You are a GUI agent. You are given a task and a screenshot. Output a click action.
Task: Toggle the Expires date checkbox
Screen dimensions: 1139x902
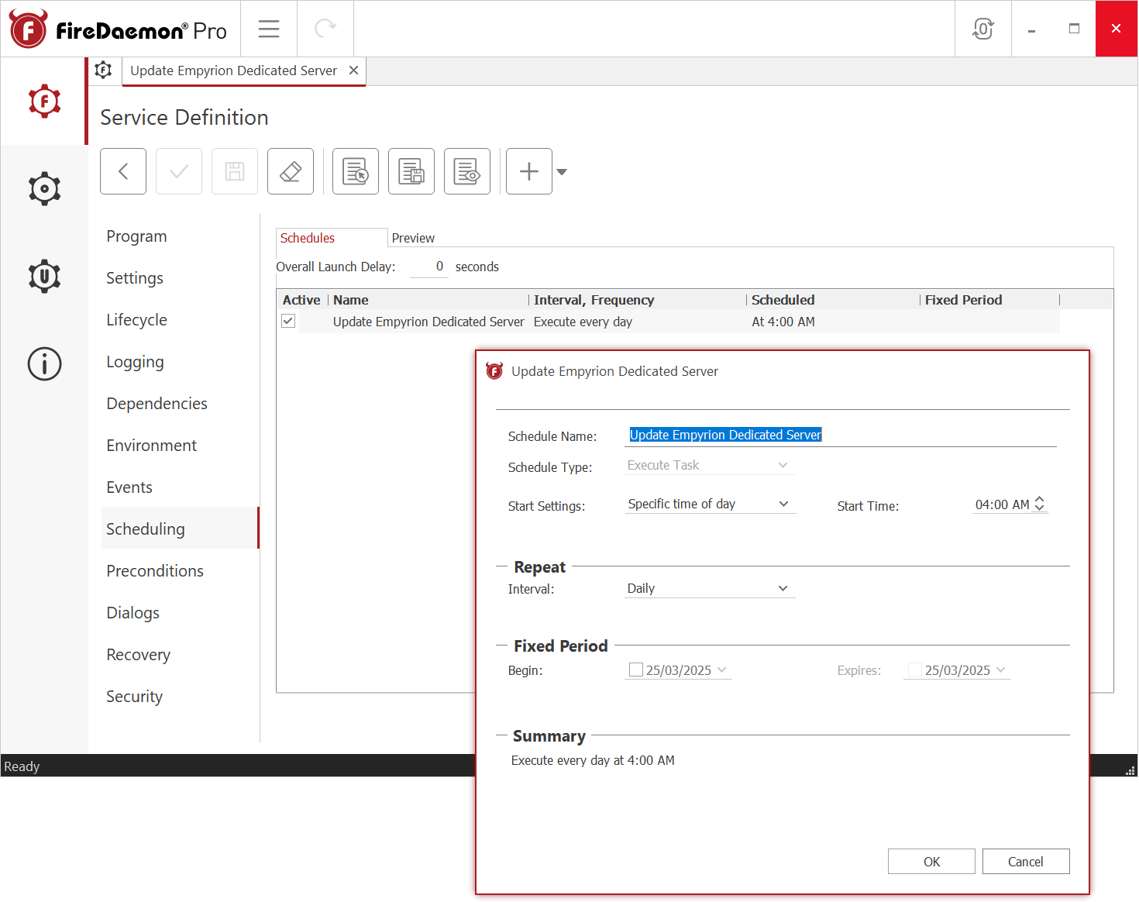point(915,670)
